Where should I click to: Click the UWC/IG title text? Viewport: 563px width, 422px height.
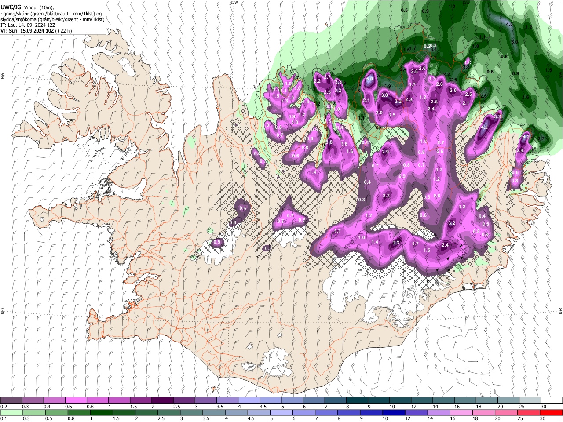11,7
